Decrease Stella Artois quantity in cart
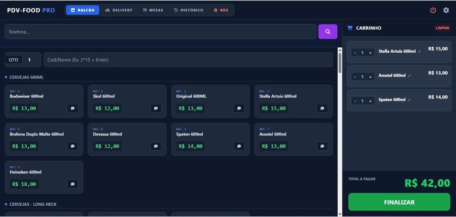The width and height of the screenshot is (456, 217). coord(355,53)
